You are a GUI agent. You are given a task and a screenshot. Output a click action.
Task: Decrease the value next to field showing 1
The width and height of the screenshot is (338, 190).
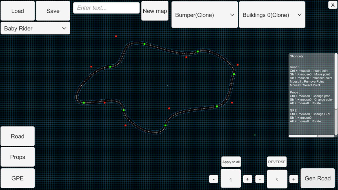(214, 179)
